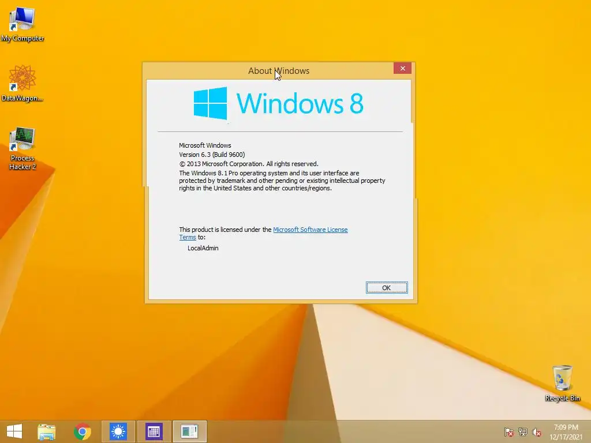Select the purple calendar-grid taskbar icon
This screenshot has height=443, width=591.
tap(154, 431)
